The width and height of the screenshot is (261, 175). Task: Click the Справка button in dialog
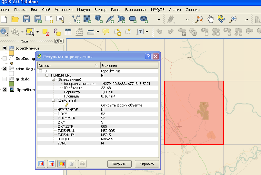coord(146,164)
